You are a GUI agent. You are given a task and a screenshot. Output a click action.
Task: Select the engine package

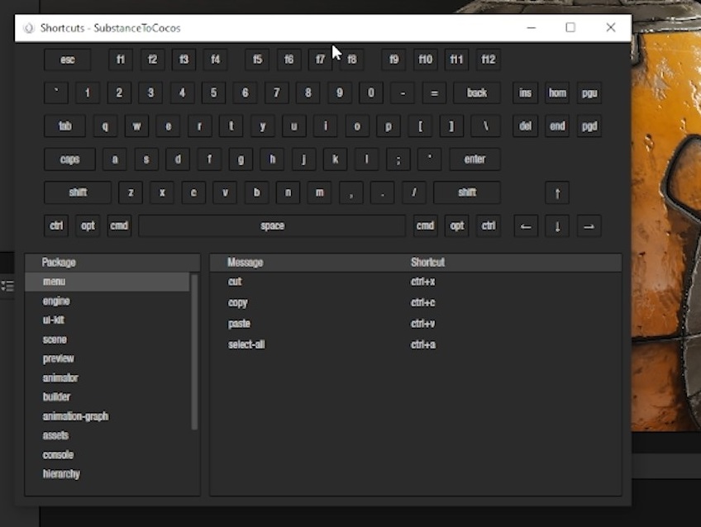click(x=56, y=301)
